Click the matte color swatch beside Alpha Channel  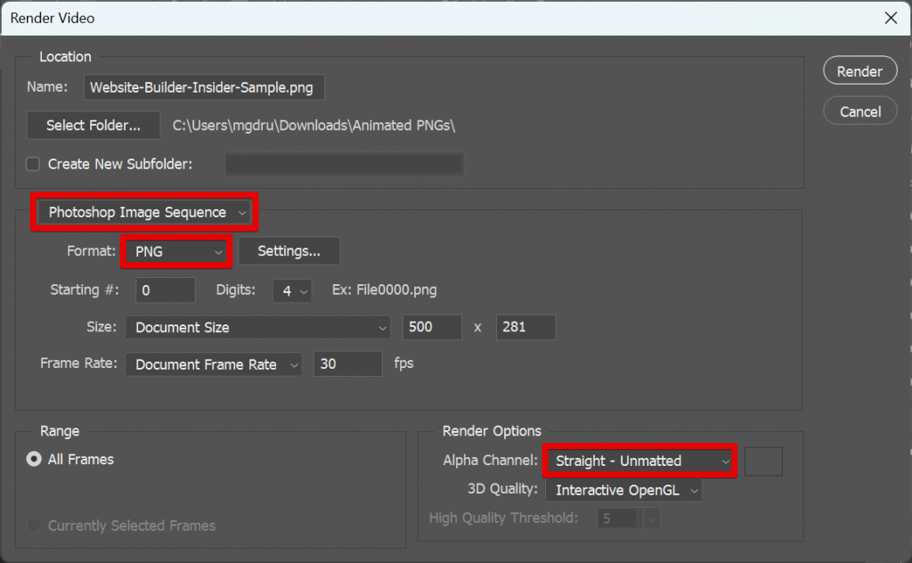point(763,461)
